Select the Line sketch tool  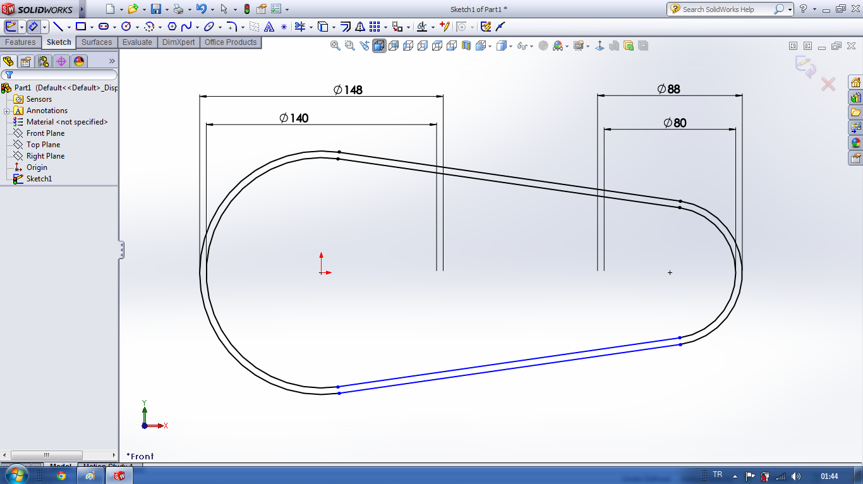pos(57,27)
